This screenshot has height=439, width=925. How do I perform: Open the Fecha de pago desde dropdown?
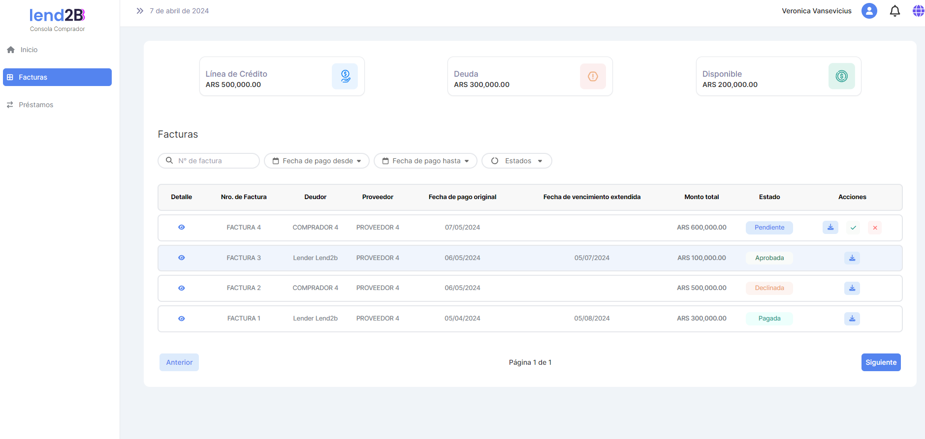click(x=317, y=161)
